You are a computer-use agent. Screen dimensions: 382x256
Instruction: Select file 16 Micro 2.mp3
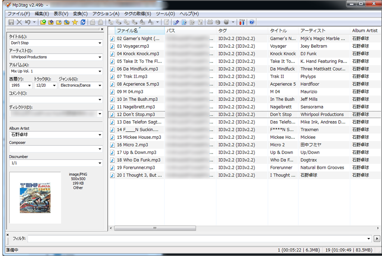(132, 145)
